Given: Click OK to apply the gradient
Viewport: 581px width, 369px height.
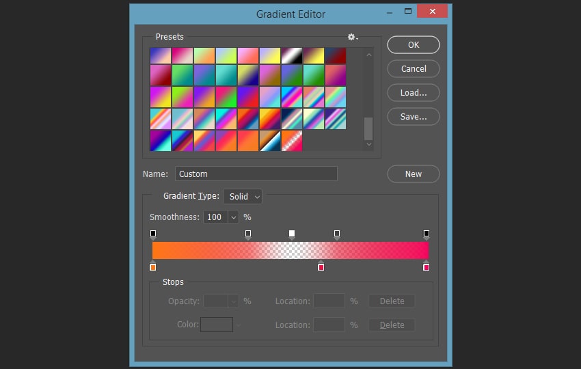Looking at the screenshot, I should [x=414, y=45].
